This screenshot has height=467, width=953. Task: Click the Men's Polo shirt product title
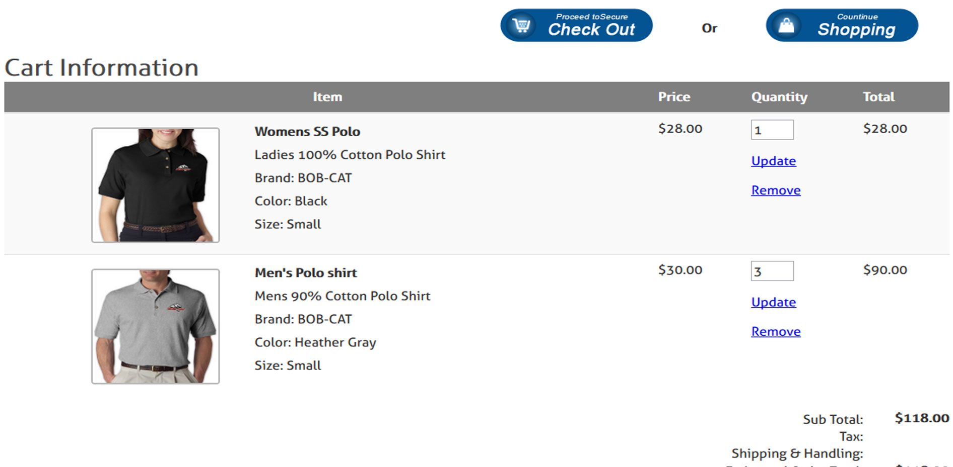point(306,273)
